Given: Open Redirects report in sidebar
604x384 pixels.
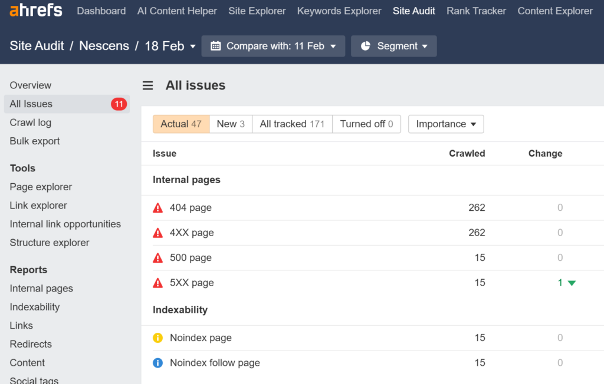Looking at the screenshot, I should click(31, 344).
